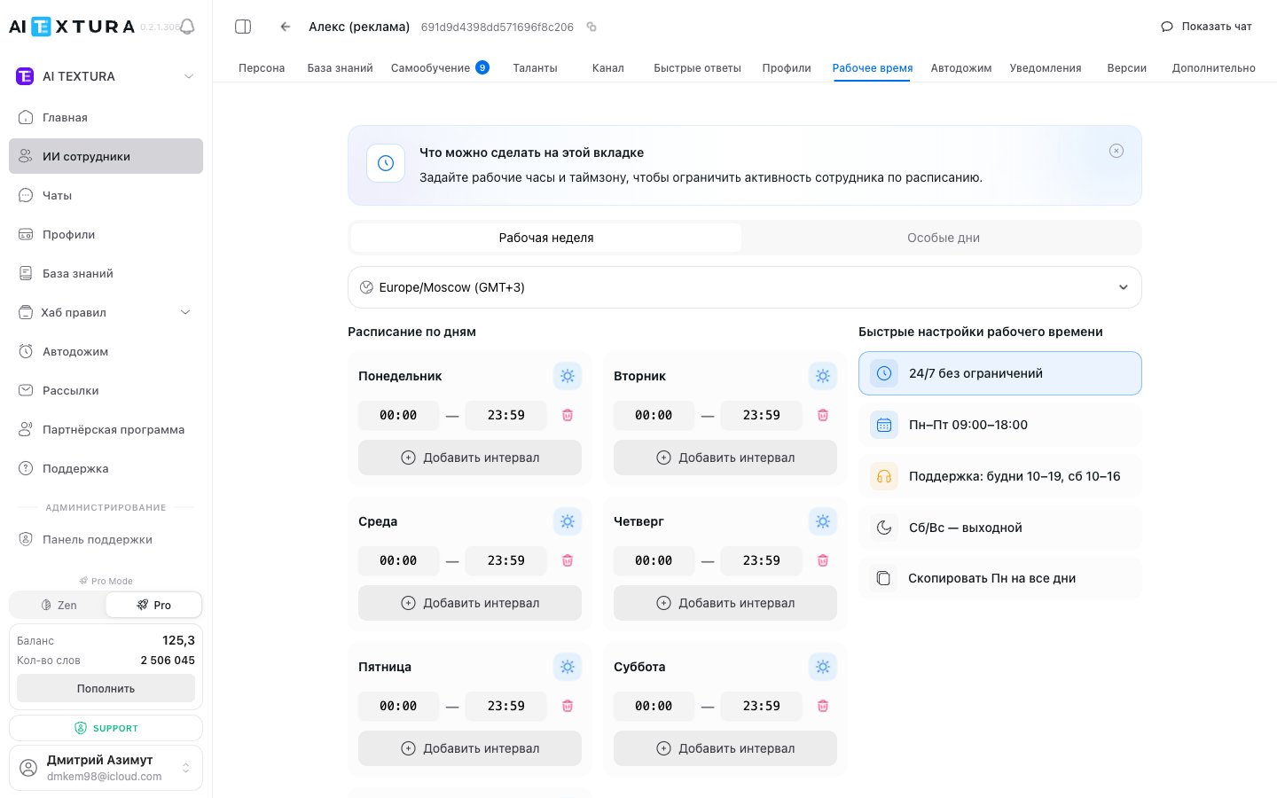Switch to Zen mode
This screenshot has width=1277, height=798.
(x=59, y=605)
